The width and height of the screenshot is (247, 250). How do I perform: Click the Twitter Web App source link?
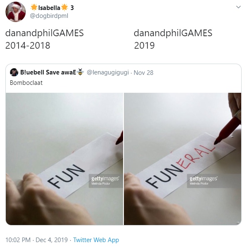click(96, 240)
